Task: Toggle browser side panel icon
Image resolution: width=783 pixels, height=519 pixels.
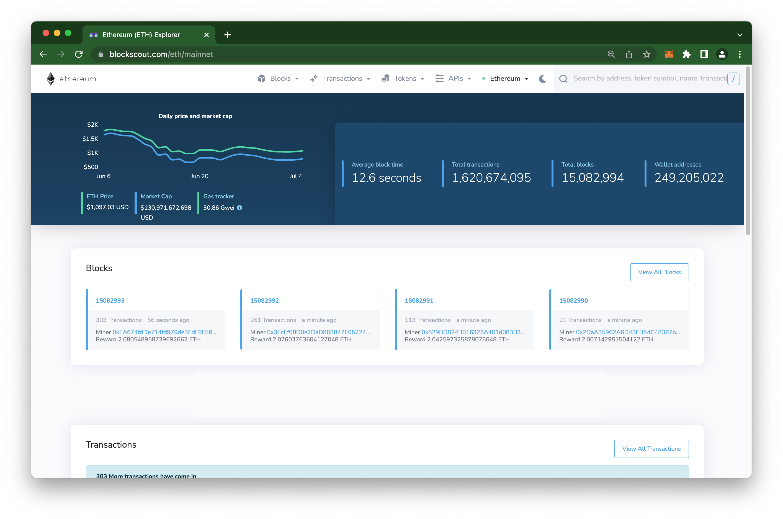Action: (704, 54)
